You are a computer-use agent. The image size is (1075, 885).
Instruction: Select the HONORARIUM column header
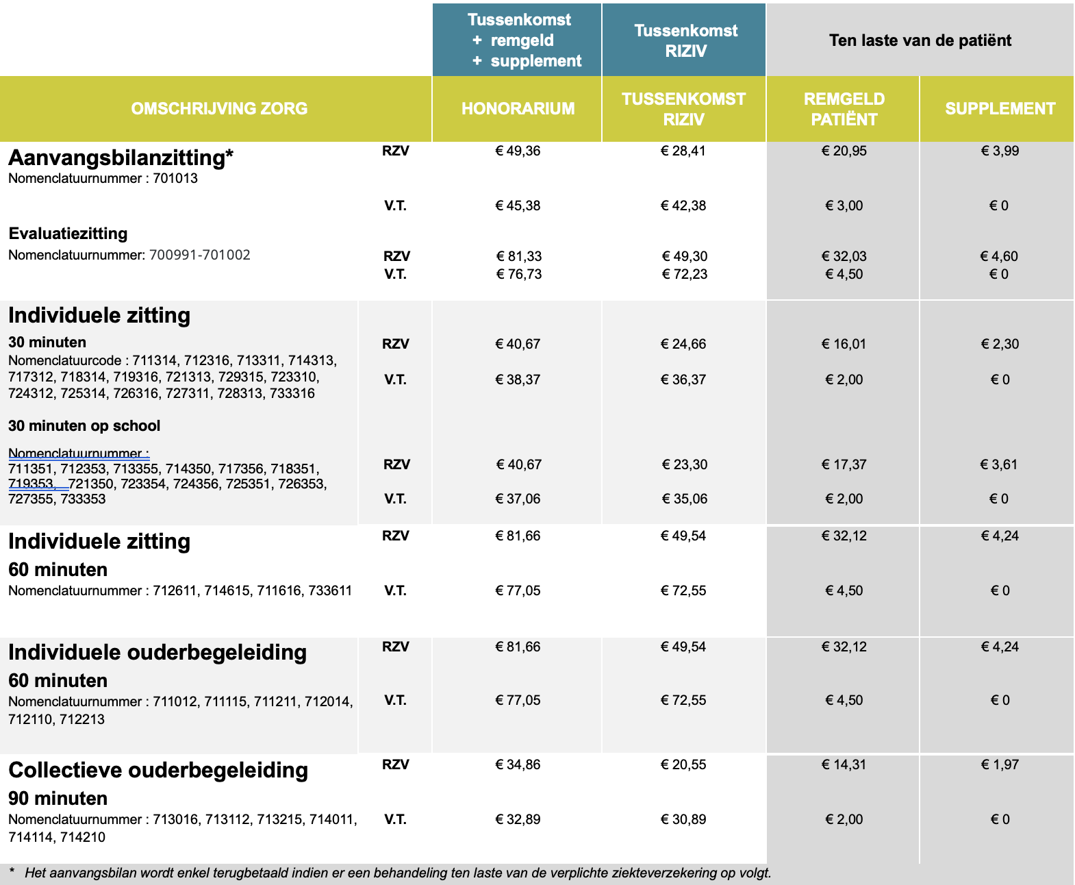(x=518, y=109)
